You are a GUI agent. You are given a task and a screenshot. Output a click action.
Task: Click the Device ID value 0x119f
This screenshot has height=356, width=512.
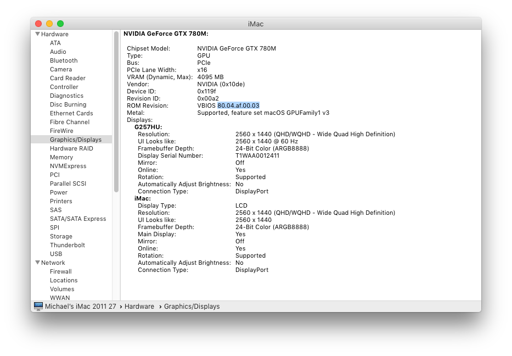(x=206, y=92)
